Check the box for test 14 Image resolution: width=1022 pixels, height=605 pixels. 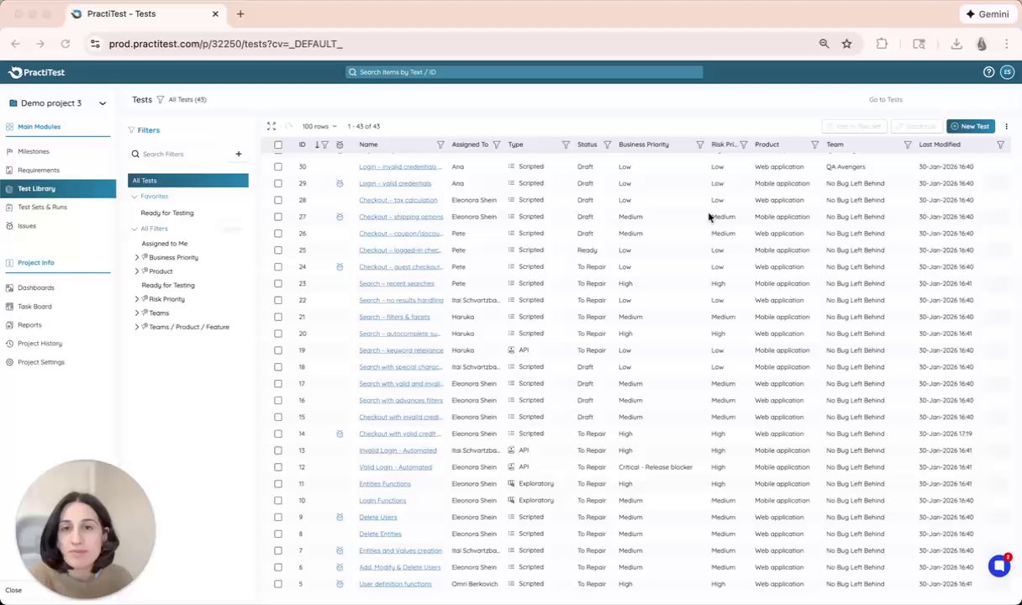point(278,434)
